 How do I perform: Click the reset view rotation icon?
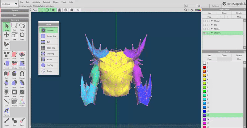78,10
